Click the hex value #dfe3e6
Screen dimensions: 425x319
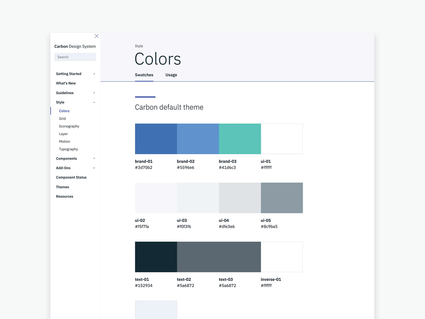pos(227,227)
